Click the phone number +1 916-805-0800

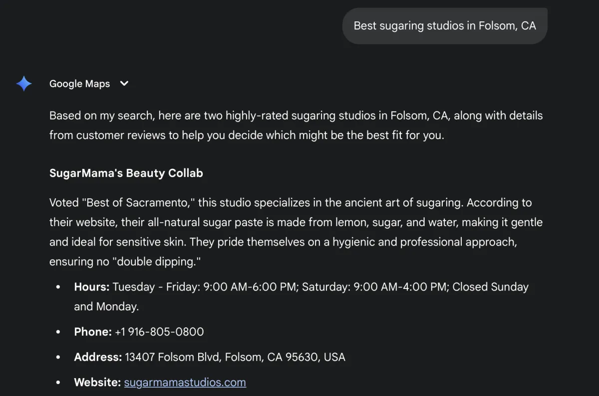(x=159, y=332)
